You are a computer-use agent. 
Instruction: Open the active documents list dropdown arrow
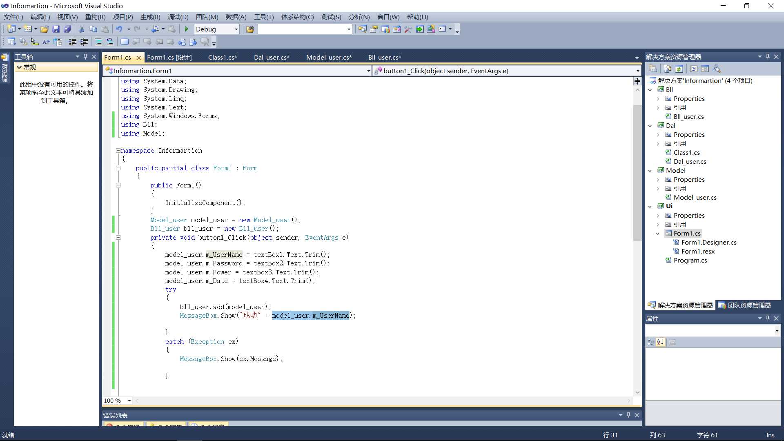(x=637, y=58)
